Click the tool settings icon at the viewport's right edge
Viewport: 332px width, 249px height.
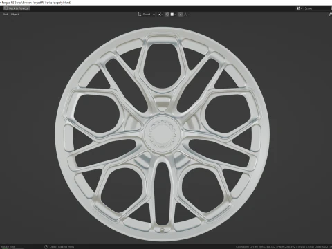(330, 15)
